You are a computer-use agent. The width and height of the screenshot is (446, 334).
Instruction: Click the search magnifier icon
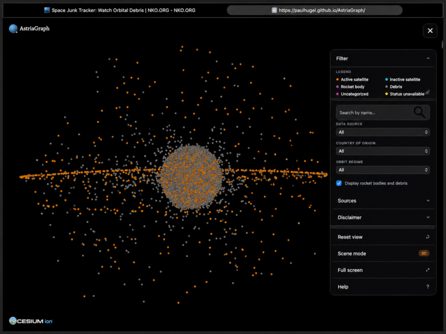coord(419,112)
